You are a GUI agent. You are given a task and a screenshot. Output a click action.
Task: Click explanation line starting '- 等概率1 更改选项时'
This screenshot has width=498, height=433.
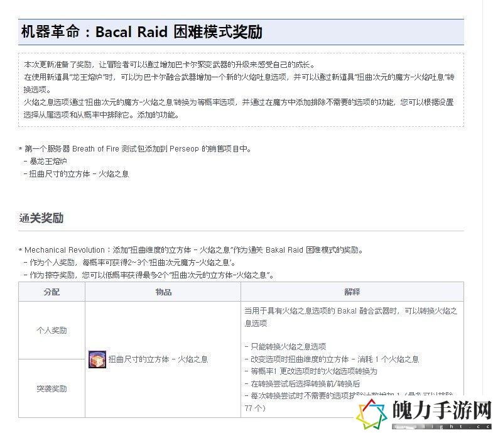(x=311, y=371)
